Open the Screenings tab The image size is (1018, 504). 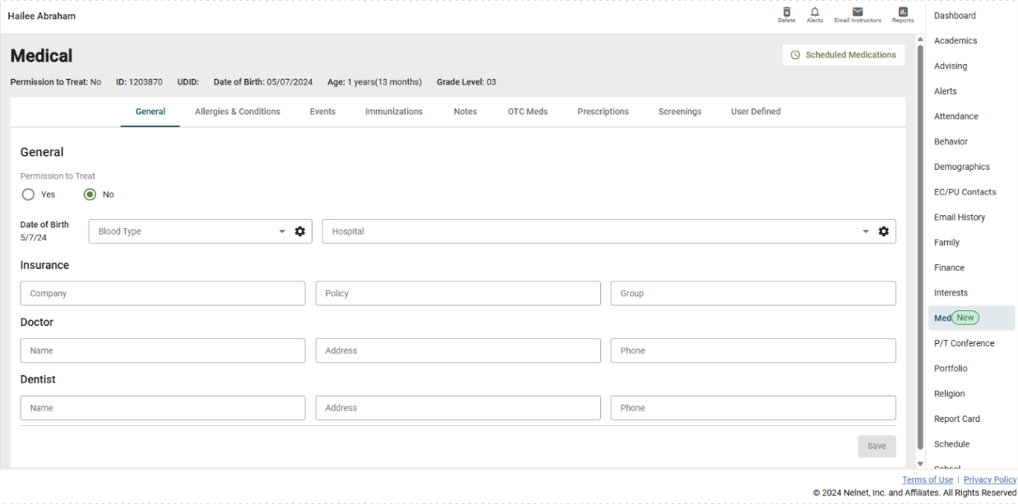pos(680,112)
